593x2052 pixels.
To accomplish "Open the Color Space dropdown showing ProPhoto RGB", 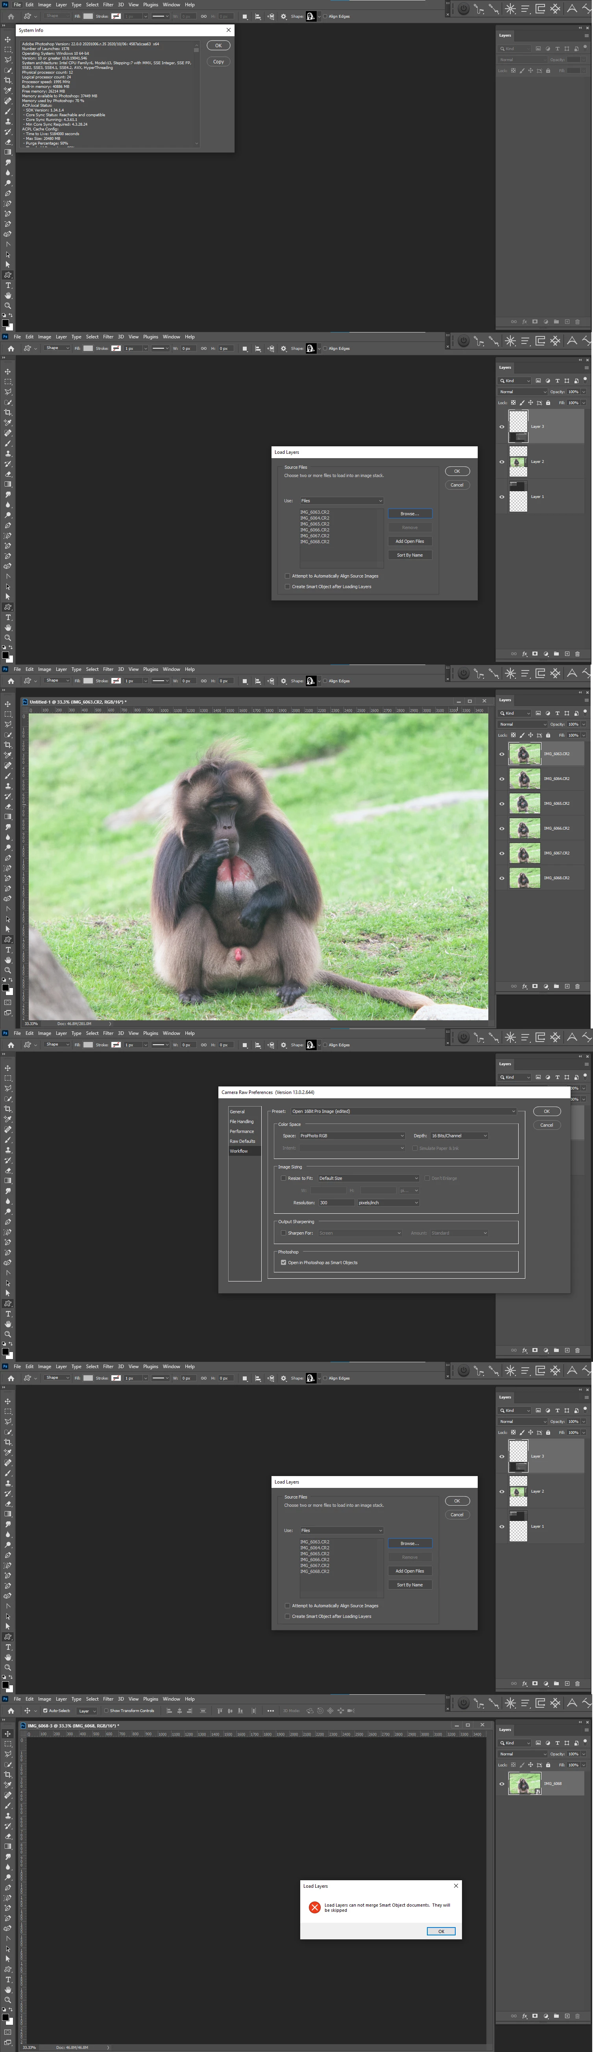I will point(352,1136).
